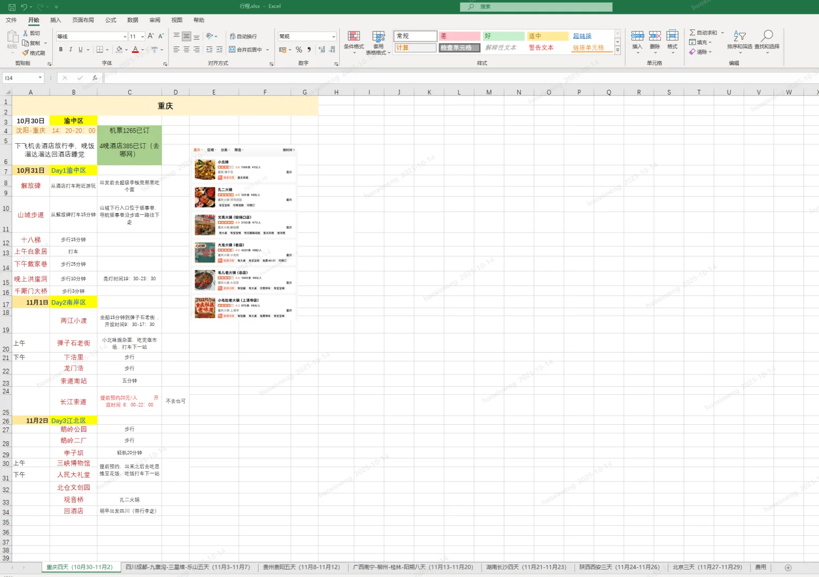Click the increase decimal places icon
The height and width of the screenshot is (577, 819).
tap(322, 50)
